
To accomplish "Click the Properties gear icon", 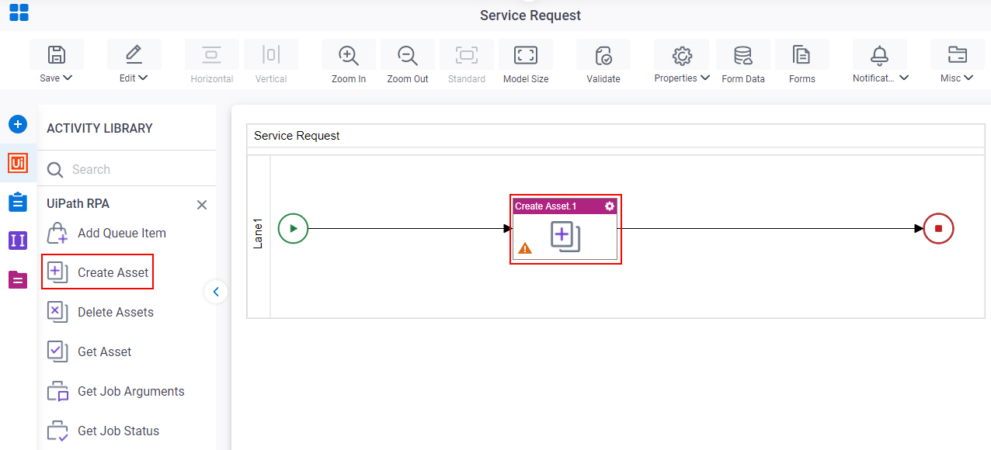I will [x=682, y=55].
